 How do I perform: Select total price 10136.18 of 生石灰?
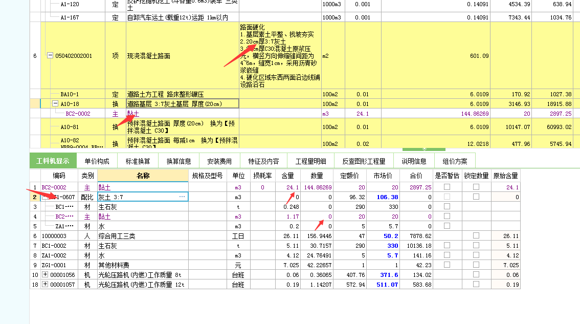pos(416,246)
